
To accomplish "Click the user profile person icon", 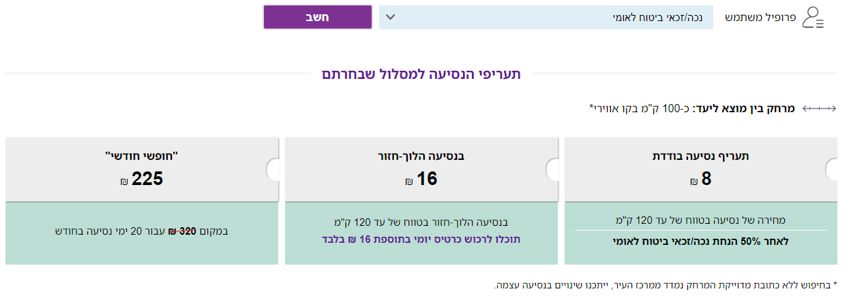I will [x=813, y=17].
